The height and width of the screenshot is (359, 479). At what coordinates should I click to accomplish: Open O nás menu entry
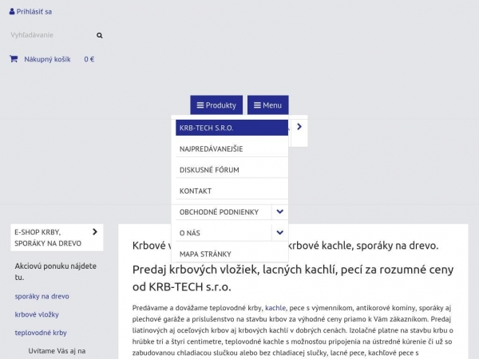[224, 233]
